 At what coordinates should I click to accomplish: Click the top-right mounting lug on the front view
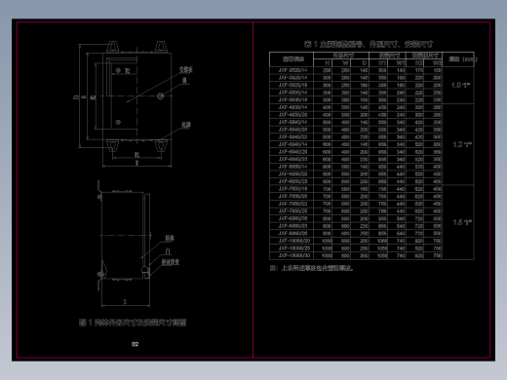(x=160, y=47)
